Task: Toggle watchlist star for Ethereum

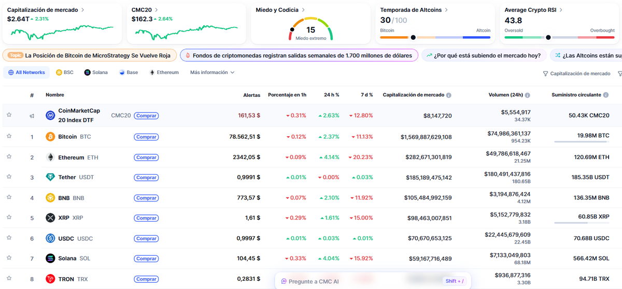Action: (9, 156)
